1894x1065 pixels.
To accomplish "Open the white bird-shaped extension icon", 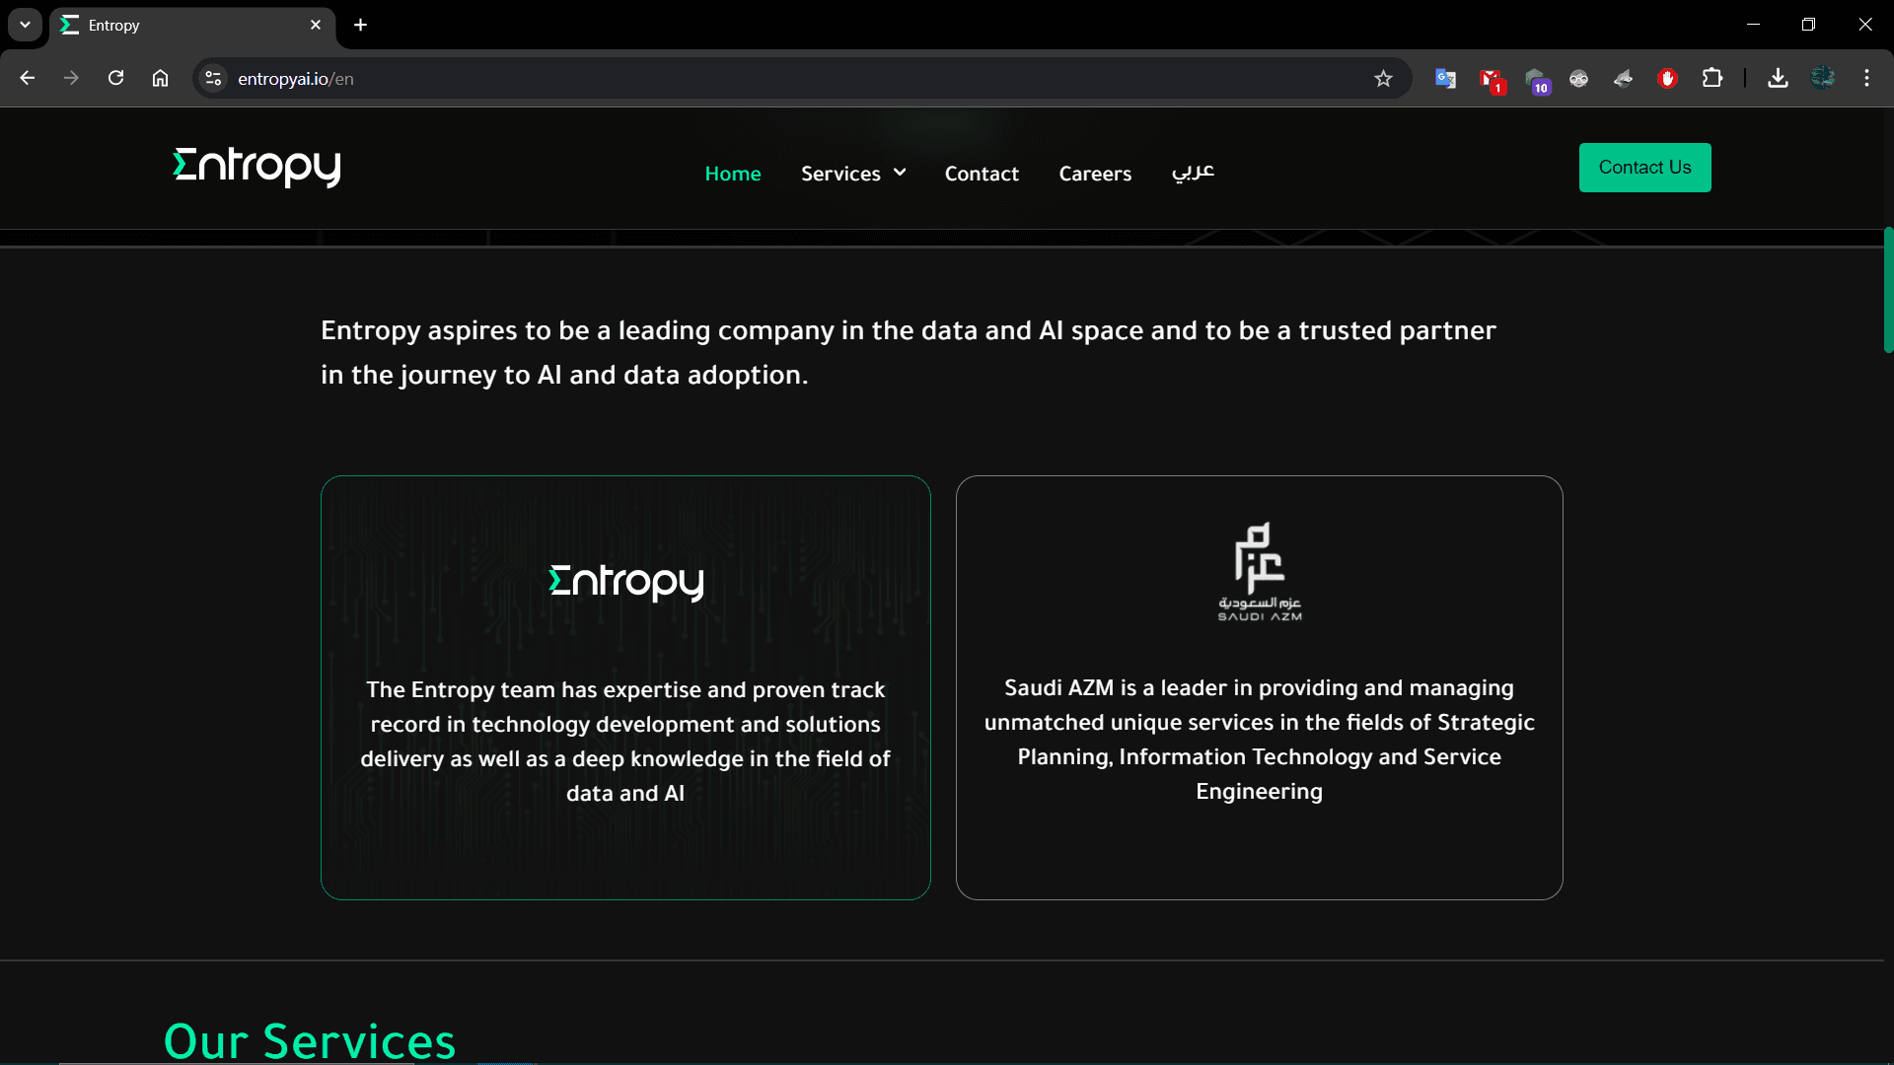I will click(1623, 78).
